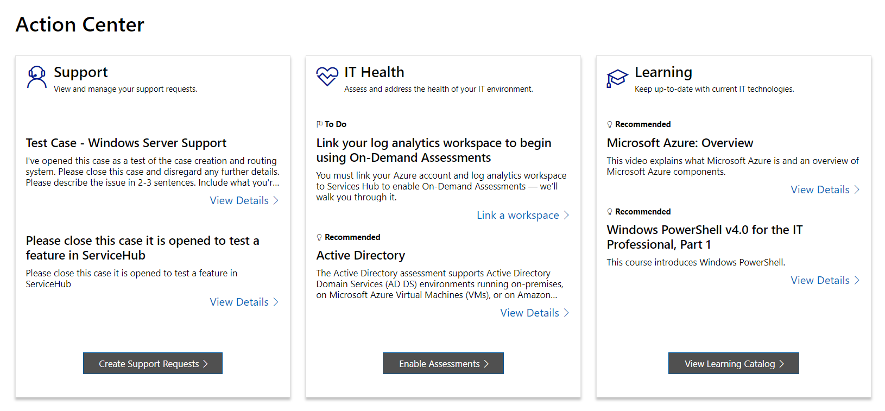View details for Microsoft Azure: Overview

(825, 189)
